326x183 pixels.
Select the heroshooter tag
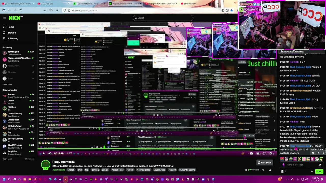[x=117, y=170]
